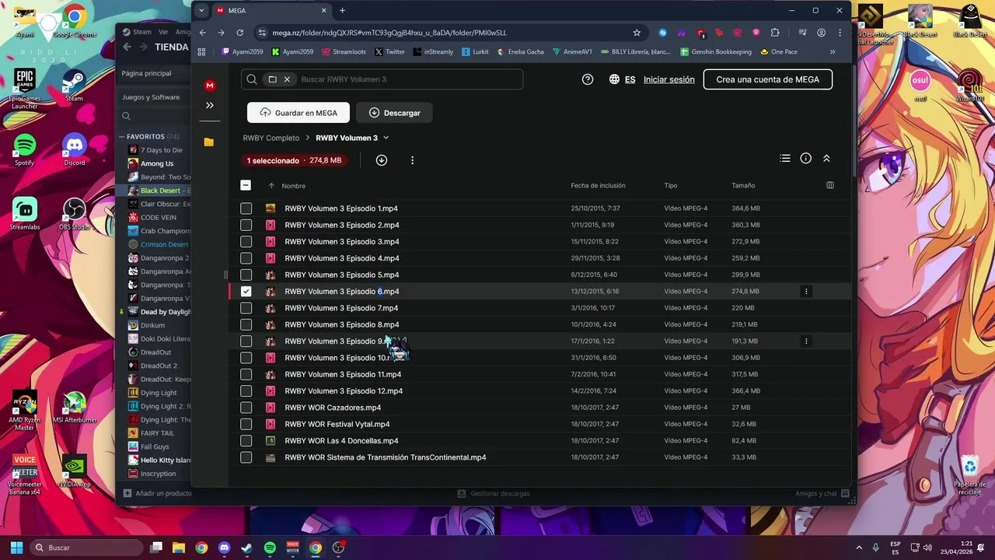
Task: Sort by the Nombre column header
Action: click(x=293, y=186)
